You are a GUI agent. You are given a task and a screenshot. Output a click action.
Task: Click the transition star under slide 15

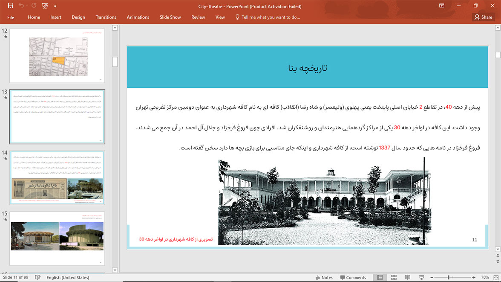[x=5, y=219]
